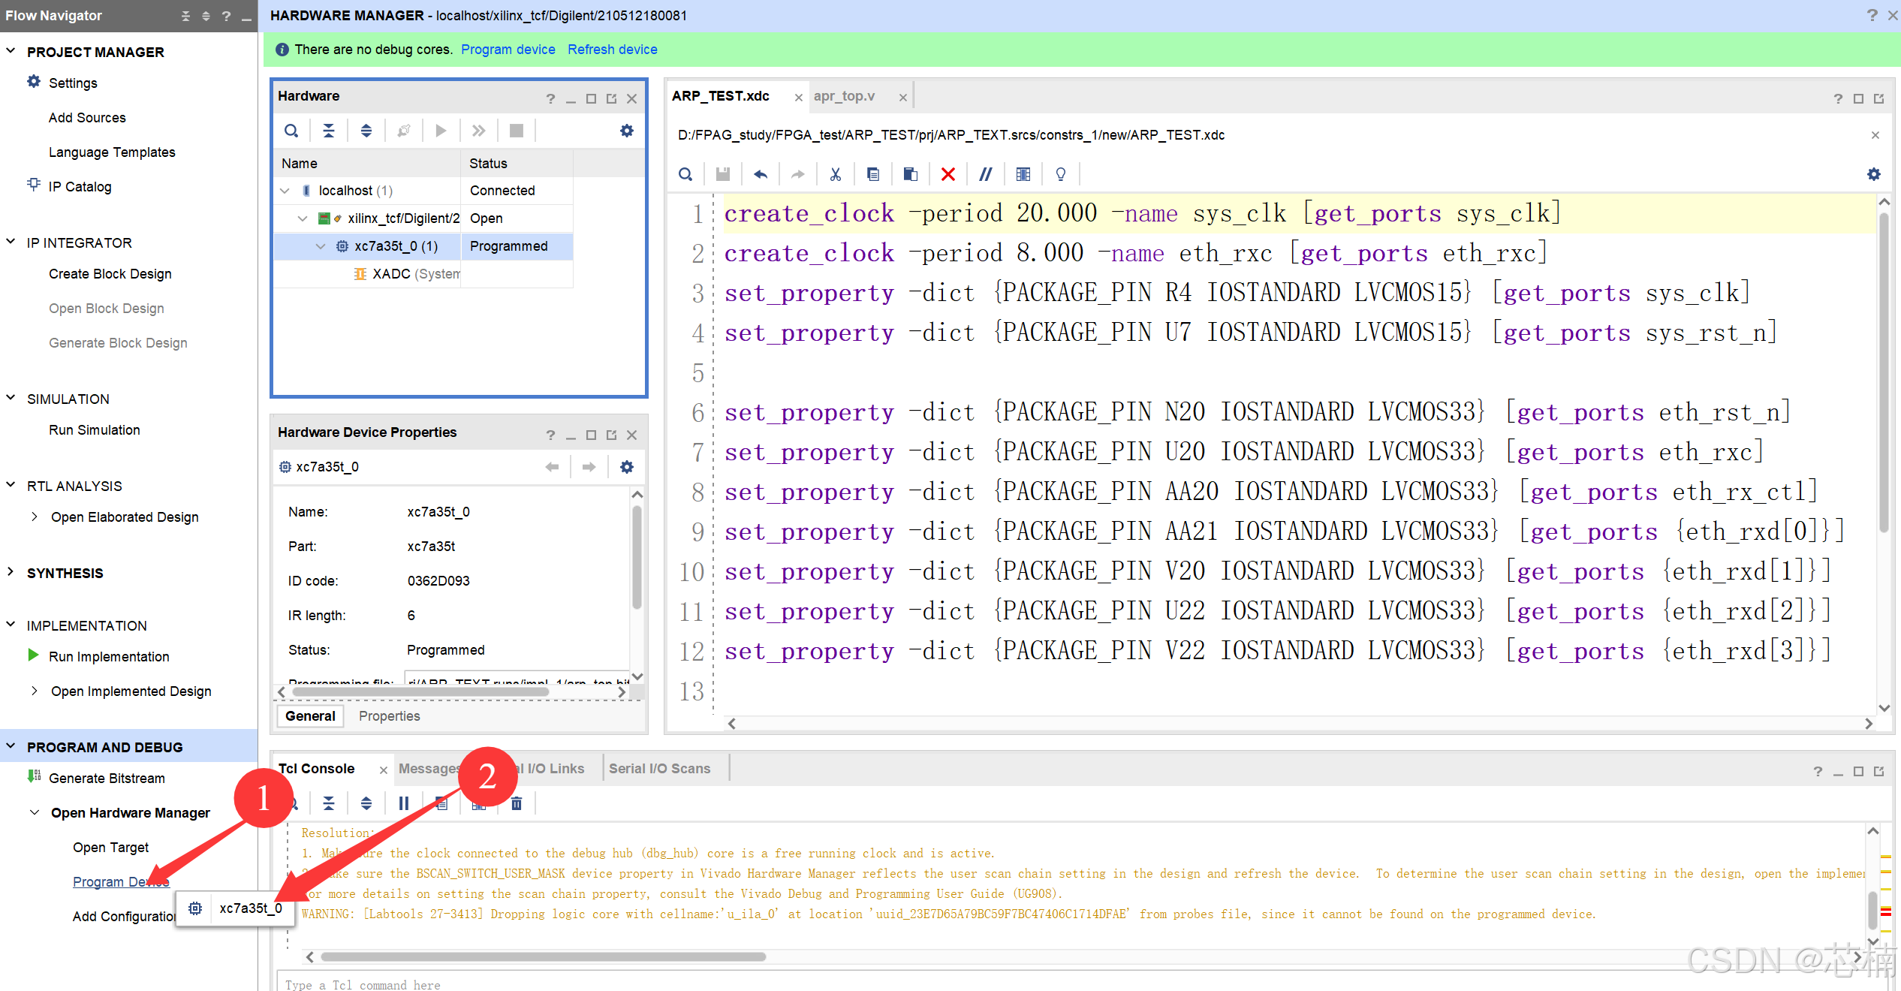Click the Program device play icon in Hardware toolbar

[441, 130]
